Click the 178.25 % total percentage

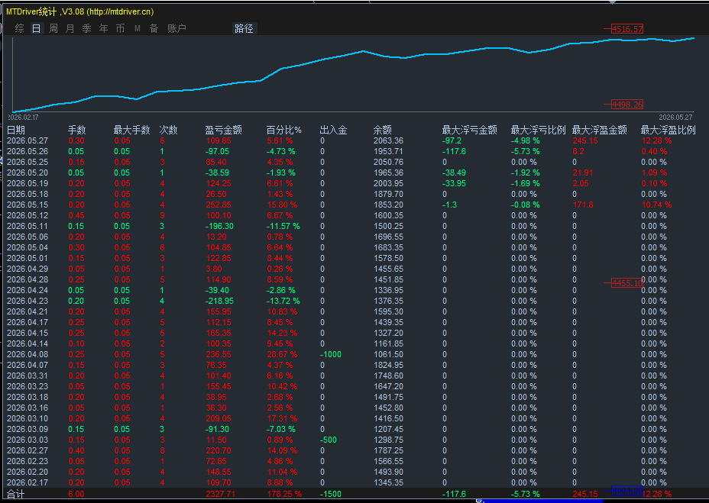point(284,494)
